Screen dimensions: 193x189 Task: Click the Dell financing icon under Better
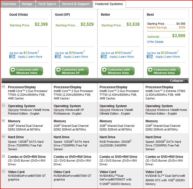tap(104, 57)
